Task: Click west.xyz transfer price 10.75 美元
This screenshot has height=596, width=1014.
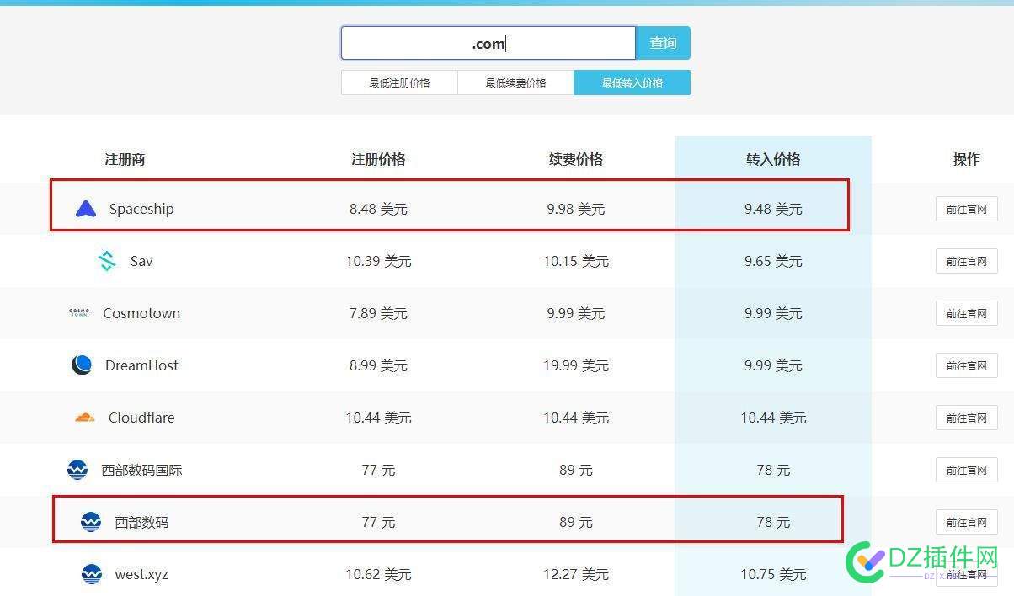Action: point(773,574)
